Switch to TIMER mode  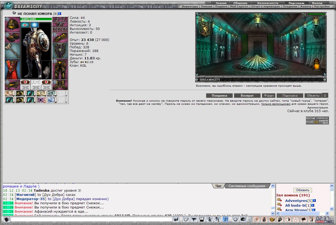point(329,222)
